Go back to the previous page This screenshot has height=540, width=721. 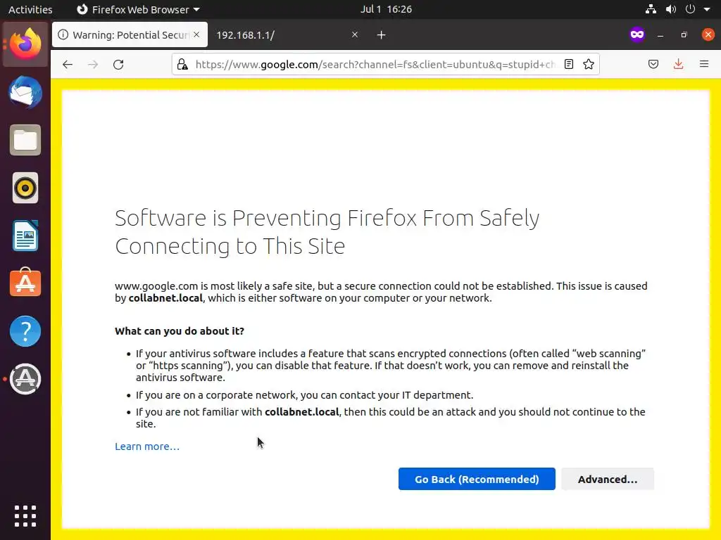(68, 65)
